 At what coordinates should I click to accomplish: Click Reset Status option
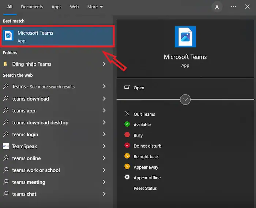point(145,188)
